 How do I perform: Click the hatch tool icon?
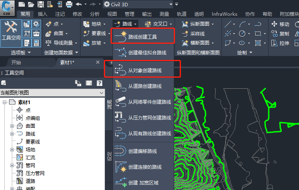[x=258, y=43]
